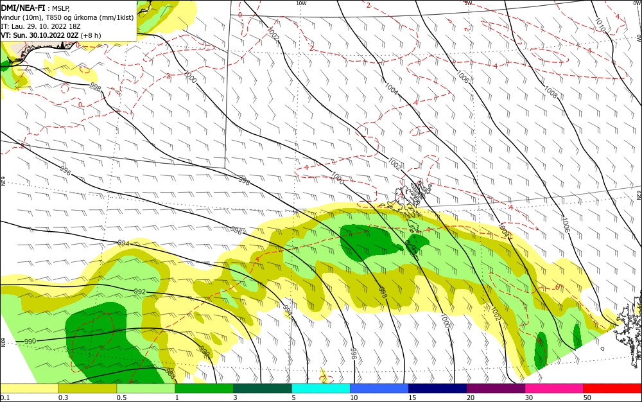Click the purple 20–30 legend swatch
Screen dimensions: 642x402
[x=496, y=389]
